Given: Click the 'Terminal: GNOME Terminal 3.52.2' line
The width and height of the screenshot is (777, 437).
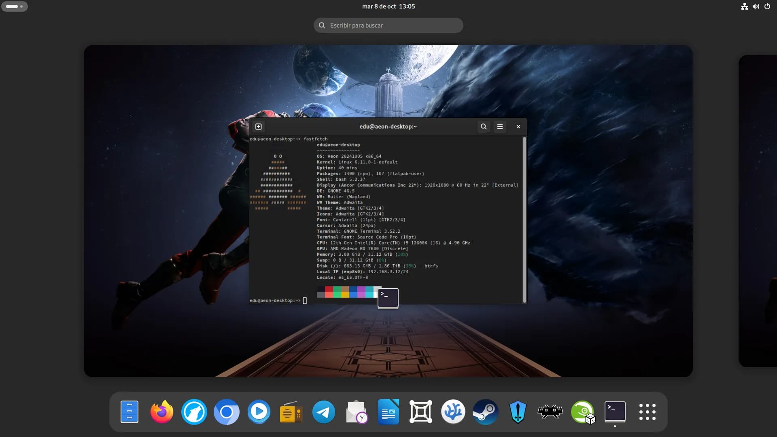Looking at the screenshot, I should click(x=358, y=231).
